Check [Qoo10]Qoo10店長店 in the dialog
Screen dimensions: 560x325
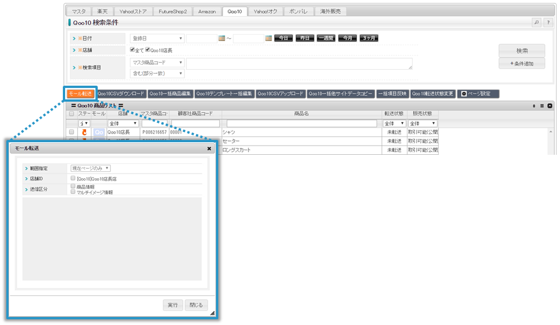73,178
